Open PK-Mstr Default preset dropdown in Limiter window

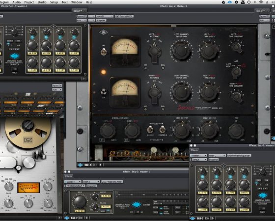coord(76,186)
